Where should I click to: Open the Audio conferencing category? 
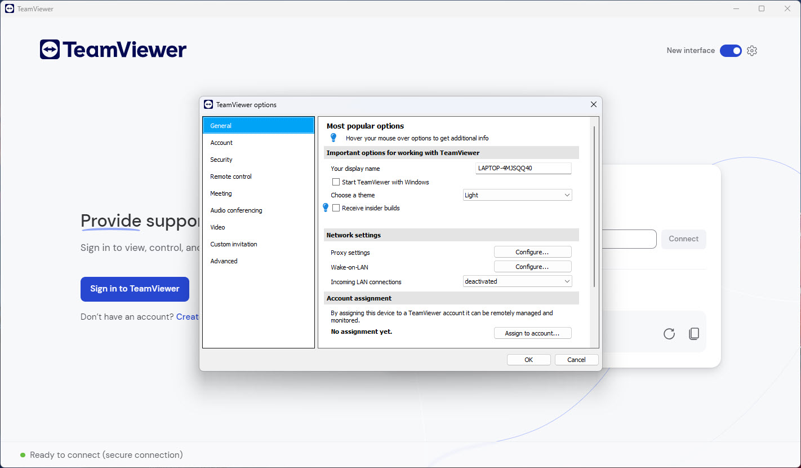[259, 210]
